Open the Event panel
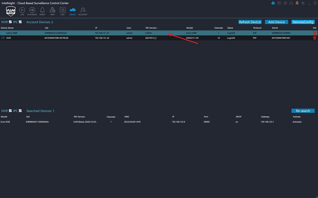The width and height of the screenshot is (318, 198). (42, 10)
